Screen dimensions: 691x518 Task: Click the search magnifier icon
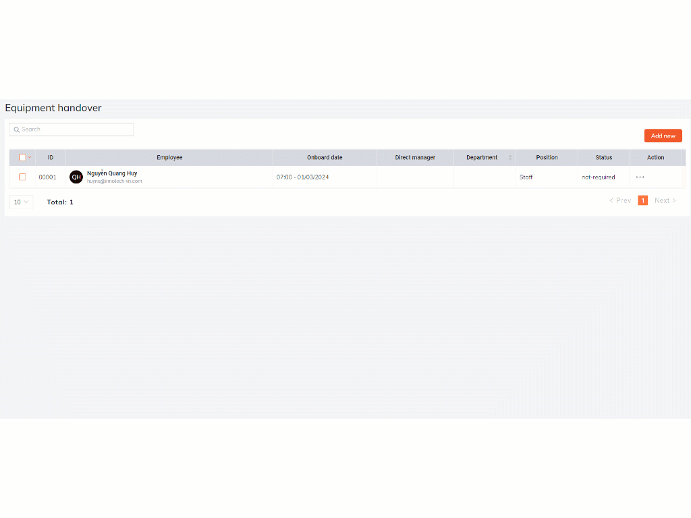click(x=17, y=129)
